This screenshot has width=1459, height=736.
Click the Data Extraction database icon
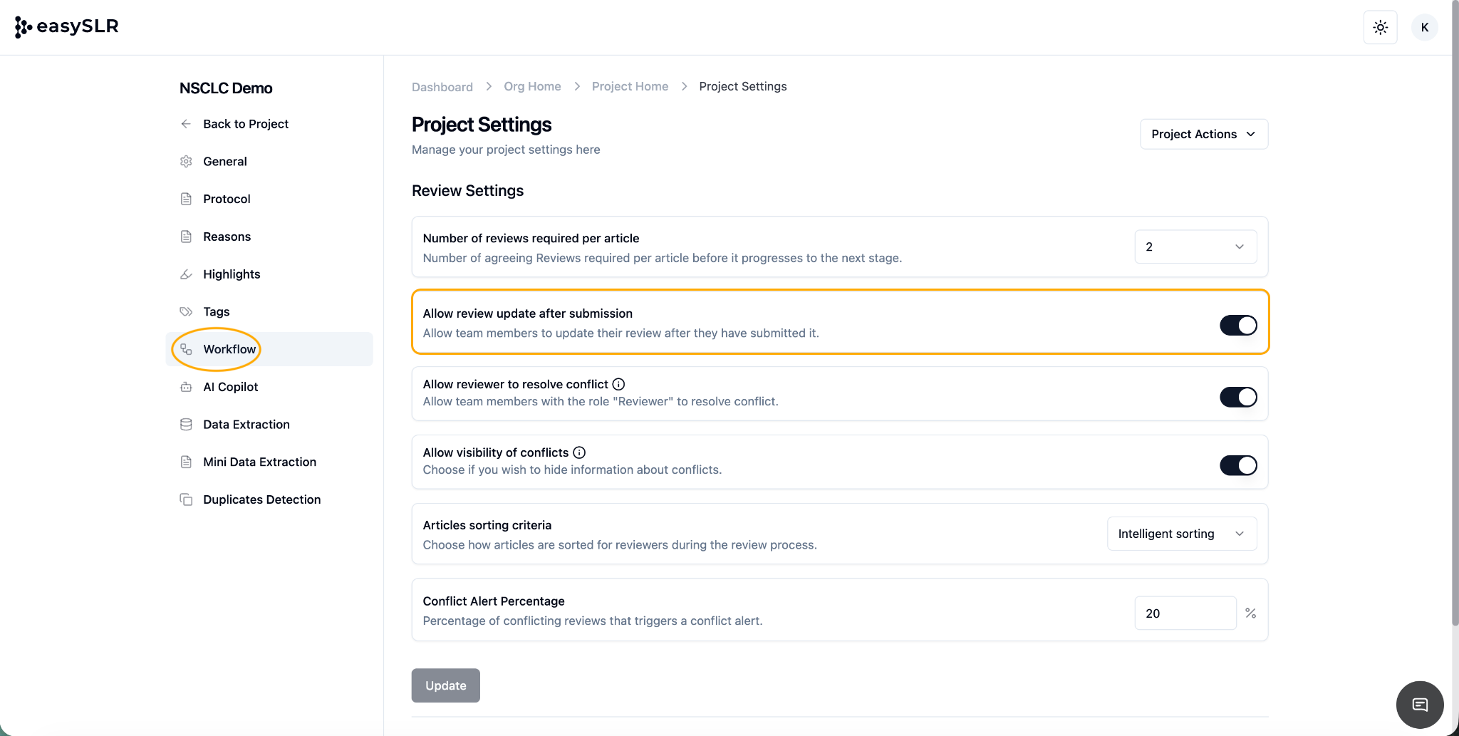(186, 425)
